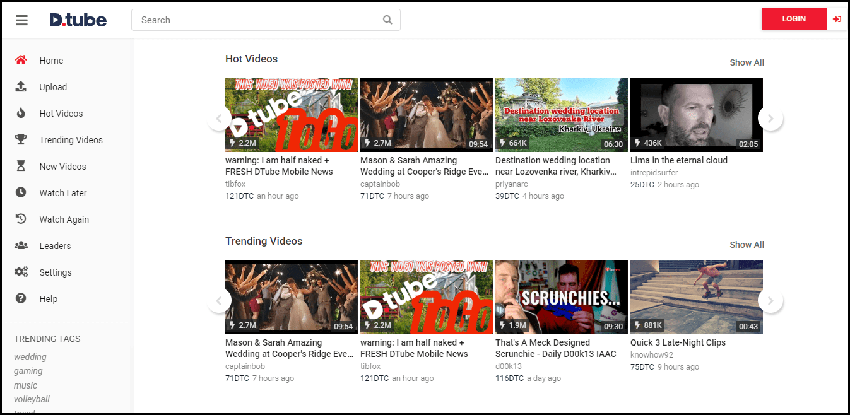Viewport: 850px width, 415px height.
Task: Advance Trending Videos carousel using right arrow
Action: pos(770,300)
